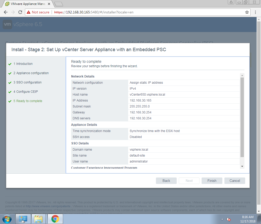The image size is (261, 224).
Task: Bookmark this page with star icon
Action: point(247,12)
